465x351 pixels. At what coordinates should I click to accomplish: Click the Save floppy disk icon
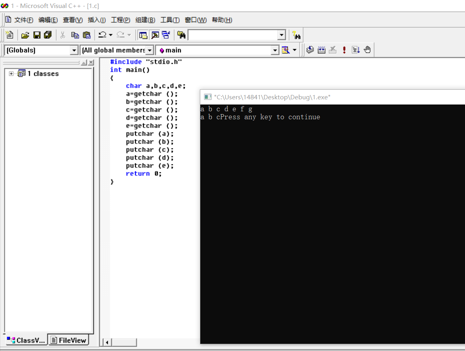click(37, 35)
